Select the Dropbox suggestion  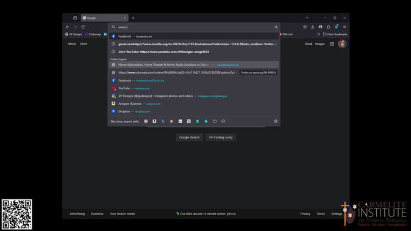[x=194, y=112]
